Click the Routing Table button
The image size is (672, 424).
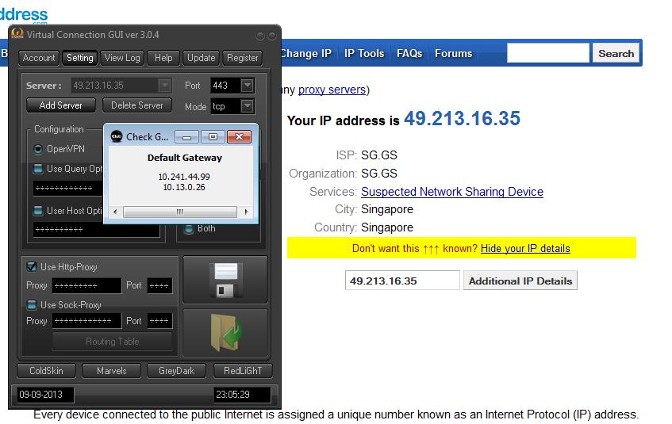click(x=113, y=342)
